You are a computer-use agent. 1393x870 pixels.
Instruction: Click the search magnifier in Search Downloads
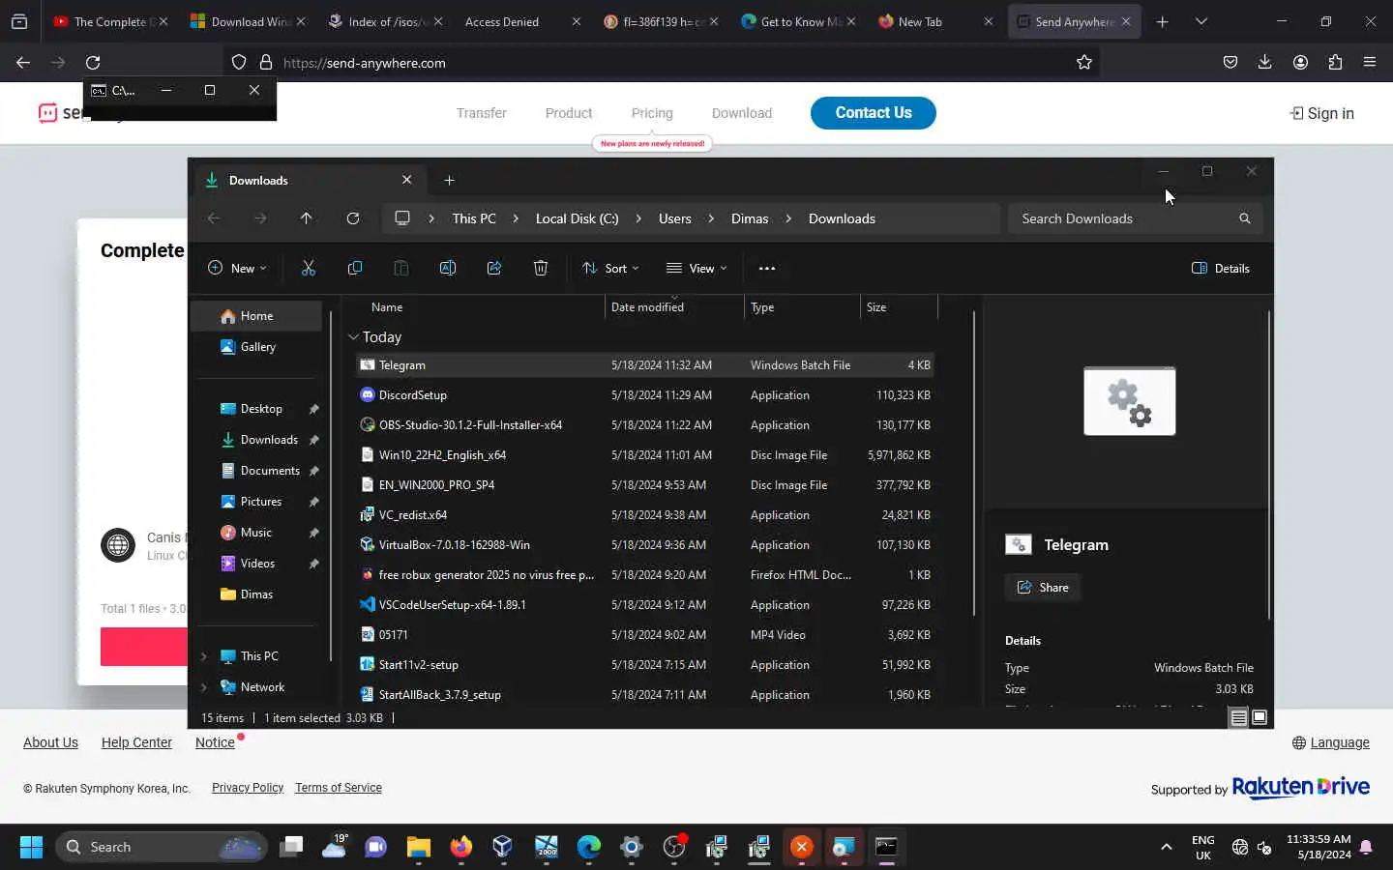tap(1245, 218)
